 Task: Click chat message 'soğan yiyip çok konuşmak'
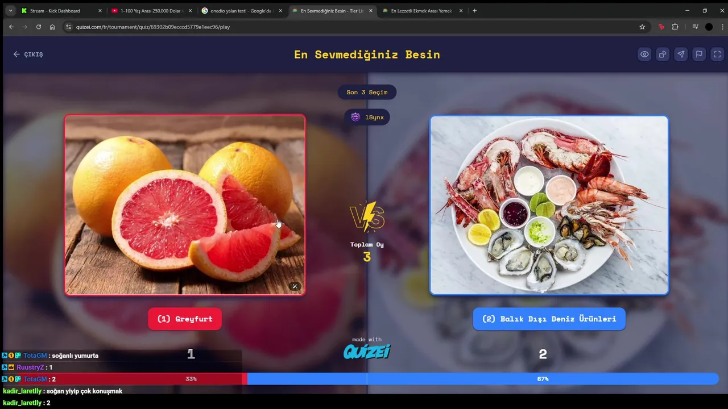click(x=84, y=391)
